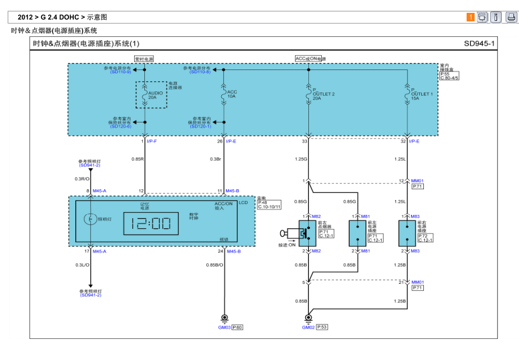Image resolution: width=519 pixels, height=348 pixels.
Task: Open M81 connector at pin 2 of outlet
Action: (366, 251)
